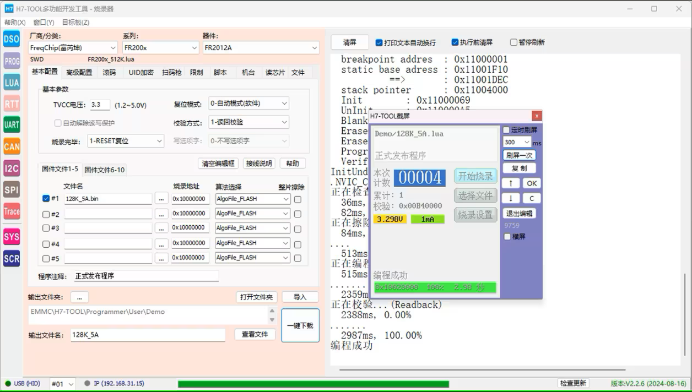Viewport: 692px width, 392px height.
Task: Click the 输出文件名 128K_5A field
Action: coord(148,335)
